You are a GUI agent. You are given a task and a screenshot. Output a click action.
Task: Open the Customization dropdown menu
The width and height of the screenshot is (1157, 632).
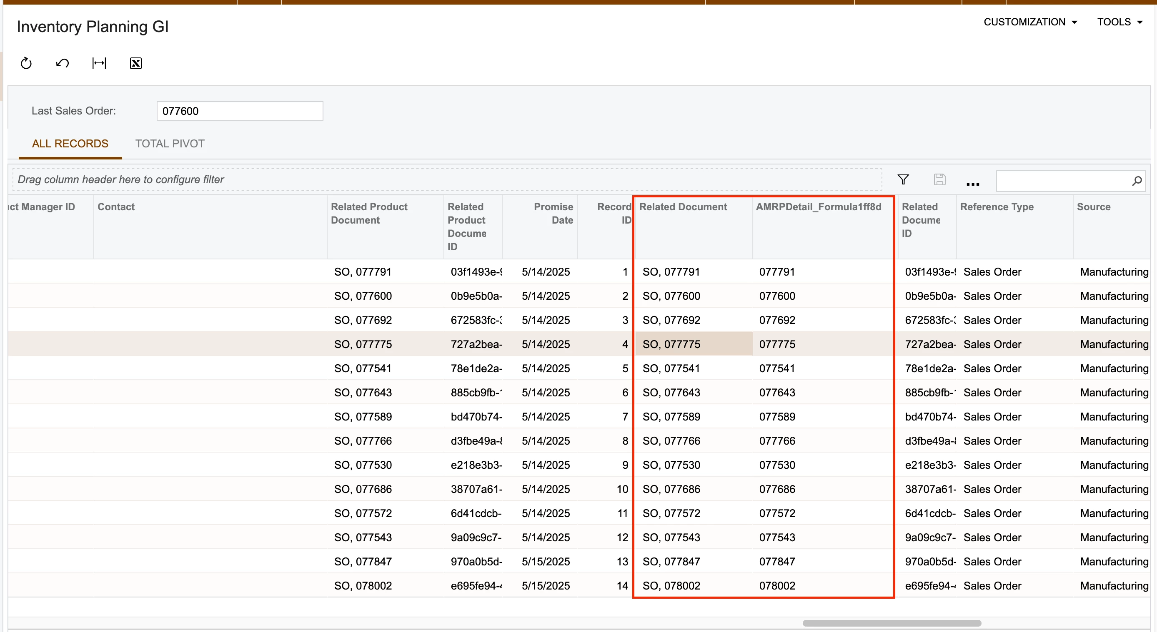point(1030,22)
